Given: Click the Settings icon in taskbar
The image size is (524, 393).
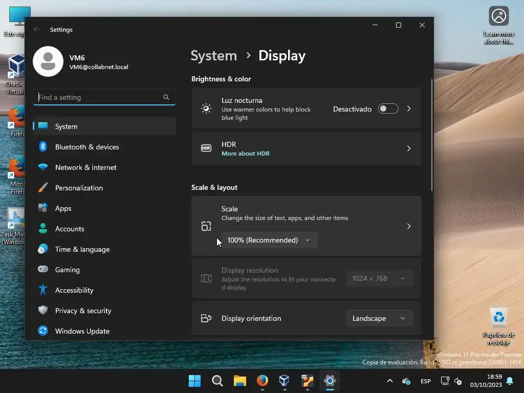Looking at the screenshot, I should click(330, 381).
